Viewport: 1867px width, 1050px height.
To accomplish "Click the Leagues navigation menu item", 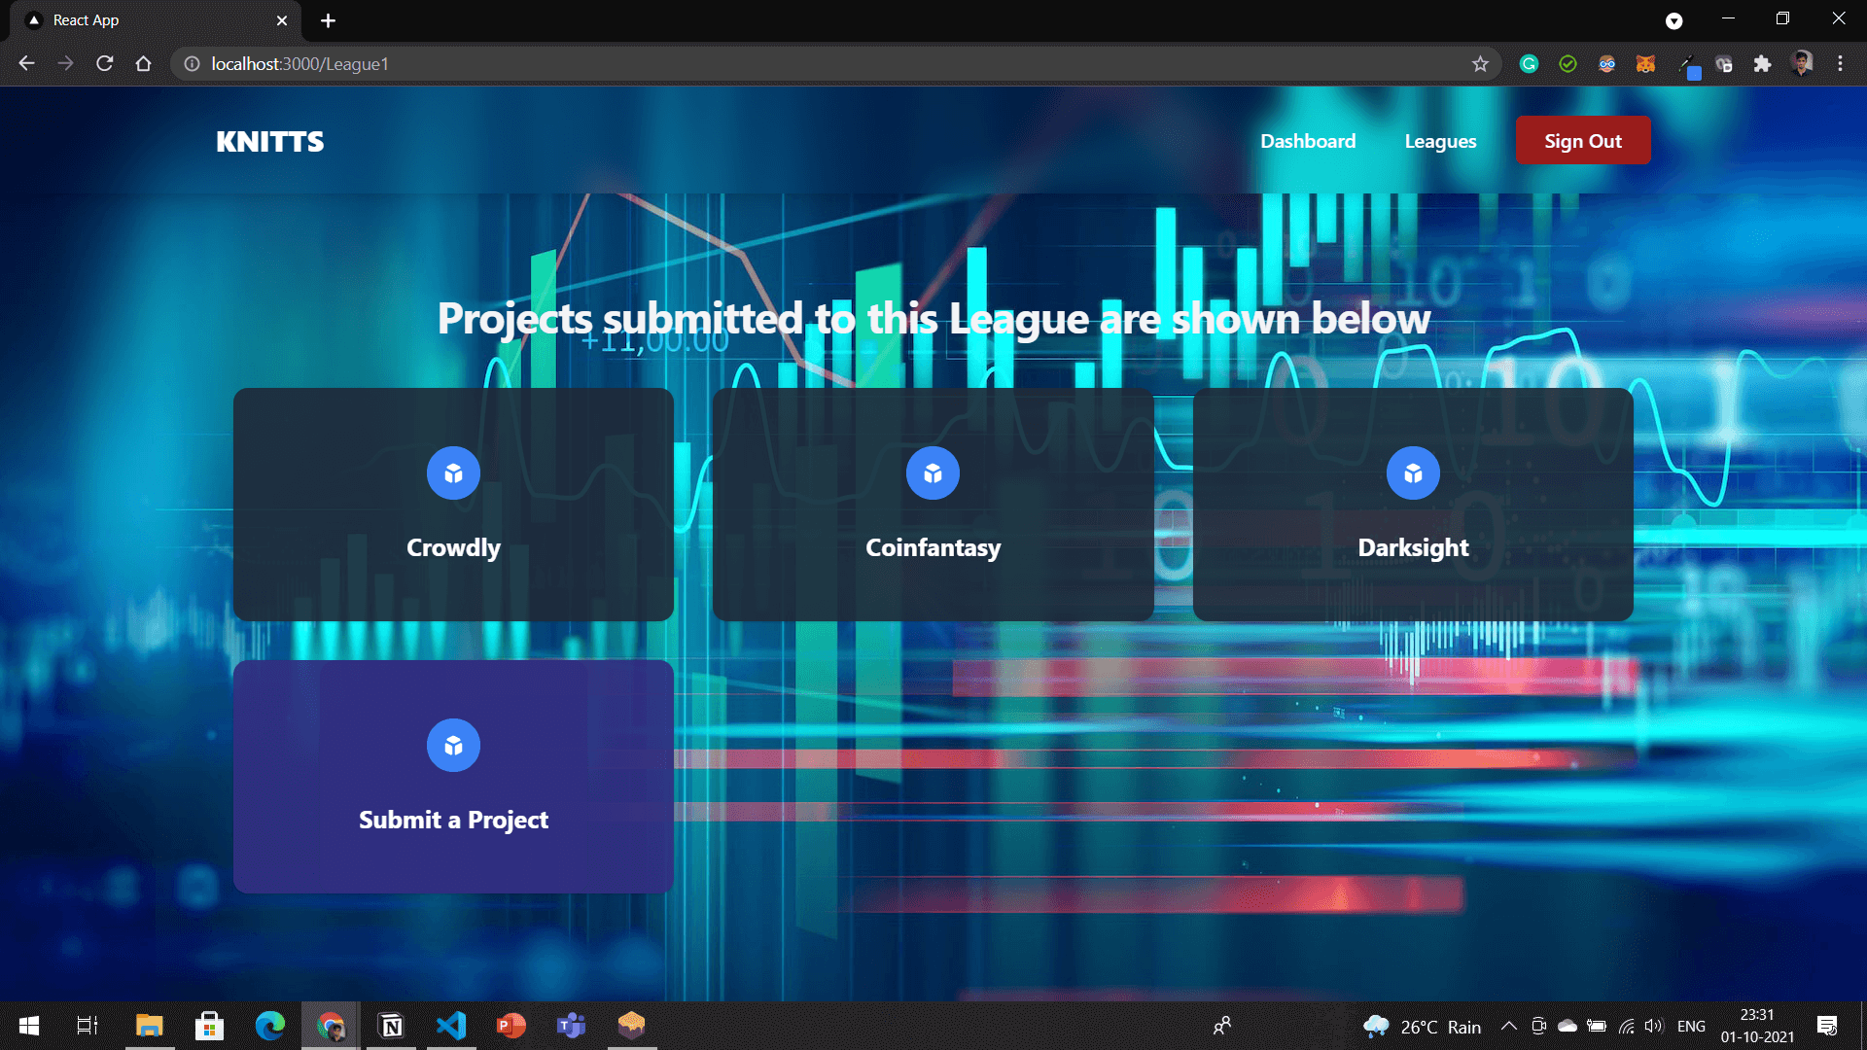I will pyautogui.click(x=1440, y=141).
